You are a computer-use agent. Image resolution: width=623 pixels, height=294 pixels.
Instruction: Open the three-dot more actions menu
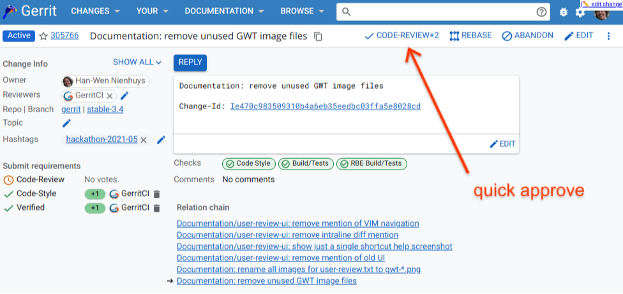tap(608, 36)
